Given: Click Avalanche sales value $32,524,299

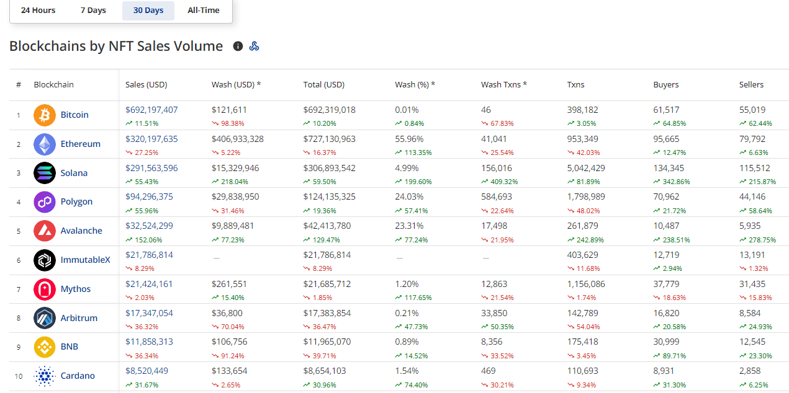Looking at the screenshot, I should 149,226.
